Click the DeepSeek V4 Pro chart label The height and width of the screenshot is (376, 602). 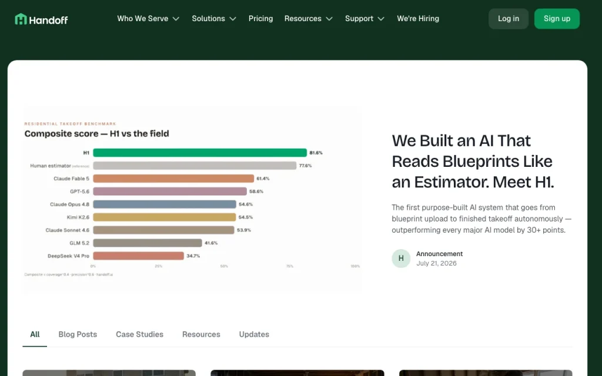tap(68, 256)
